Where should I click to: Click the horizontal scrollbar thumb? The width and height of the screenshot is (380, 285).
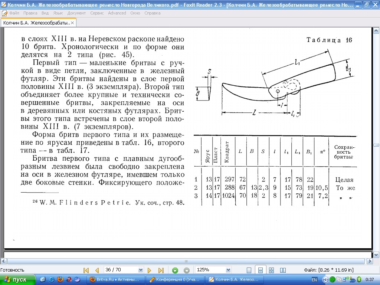coord(186,261)
